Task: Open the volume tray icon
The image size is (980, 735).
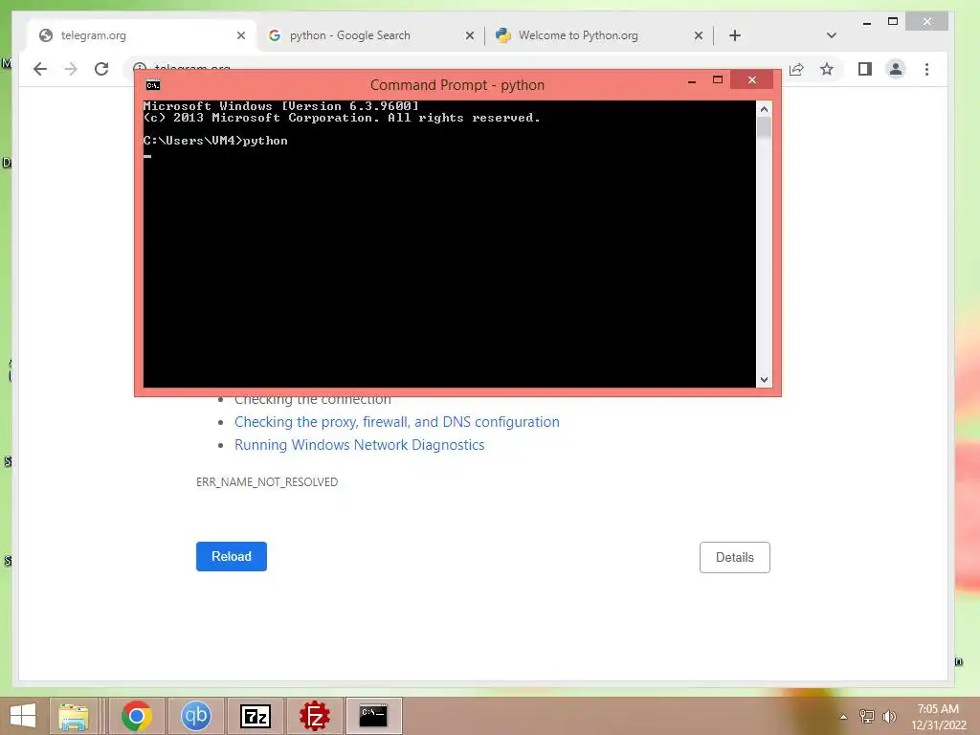Action: (x=889, y=716)
